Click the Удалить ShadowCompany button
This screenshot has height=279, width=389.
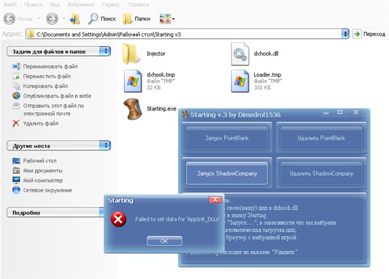[322, 173]
